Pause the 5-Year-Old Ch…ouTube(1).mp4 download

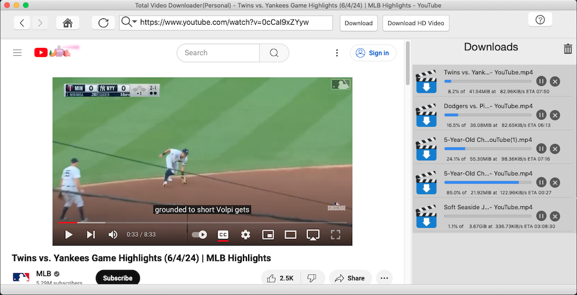541,149
